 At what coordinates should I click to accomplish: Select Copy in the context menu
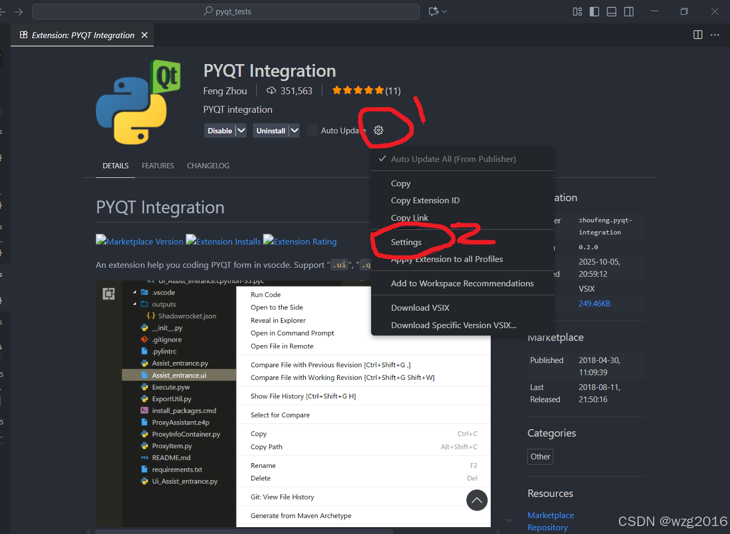(463, 183)
